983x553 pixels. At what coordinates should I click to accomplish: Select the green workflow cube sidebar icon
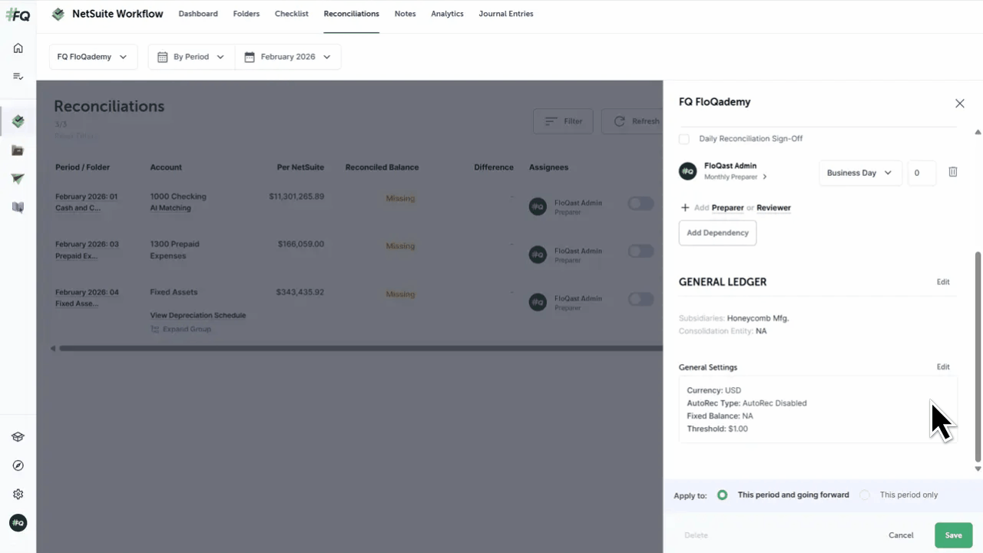(18, 121)
